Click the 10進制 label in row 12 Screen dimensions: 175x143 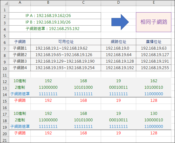(20, 81)
